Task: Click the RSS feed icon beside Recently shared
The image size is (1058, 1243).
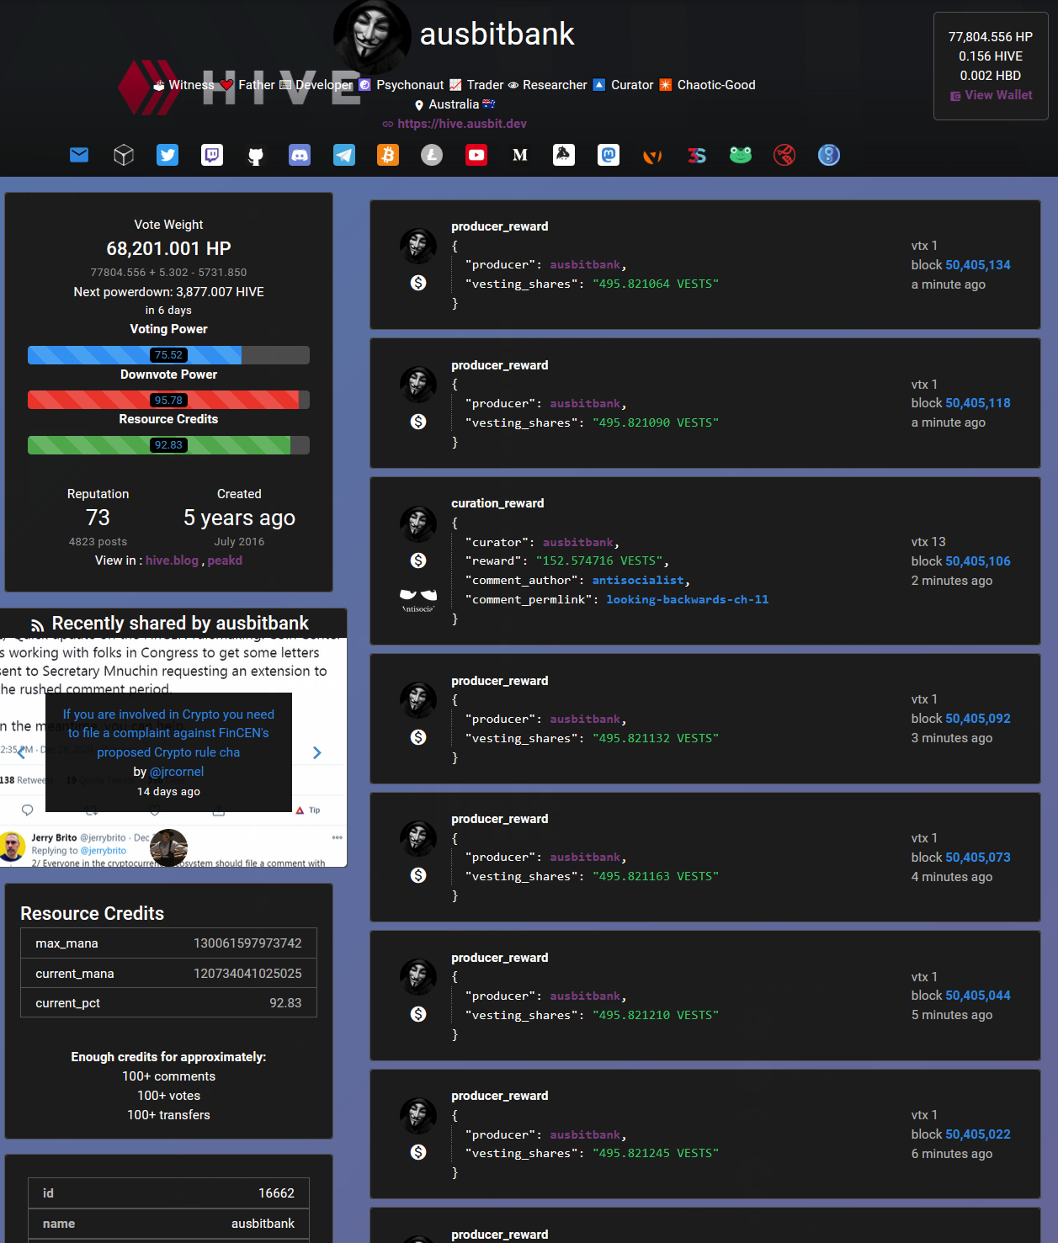Action: (37, 625)
